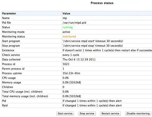Viewport: 152px width, 117px height.
Task: Click the CPU usage value in its row
Action: (x=66, y=78)
